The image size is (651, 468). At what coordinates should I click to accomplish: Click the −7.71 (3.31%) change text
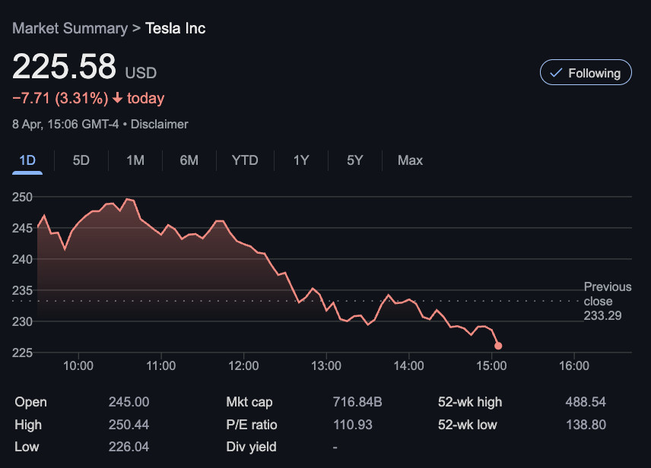[x=60, y=98]
